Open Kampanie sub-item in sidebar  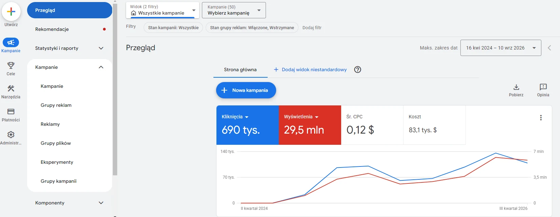coord(69,86)
